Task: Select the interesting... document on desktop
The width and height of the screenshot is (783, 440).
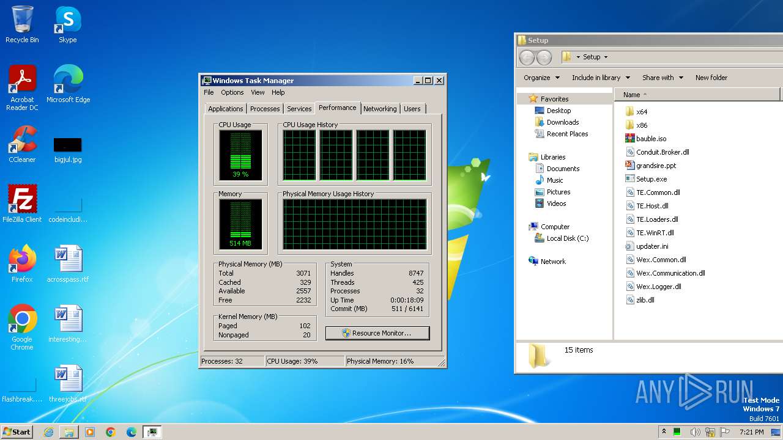Action: tap(68, 323)
